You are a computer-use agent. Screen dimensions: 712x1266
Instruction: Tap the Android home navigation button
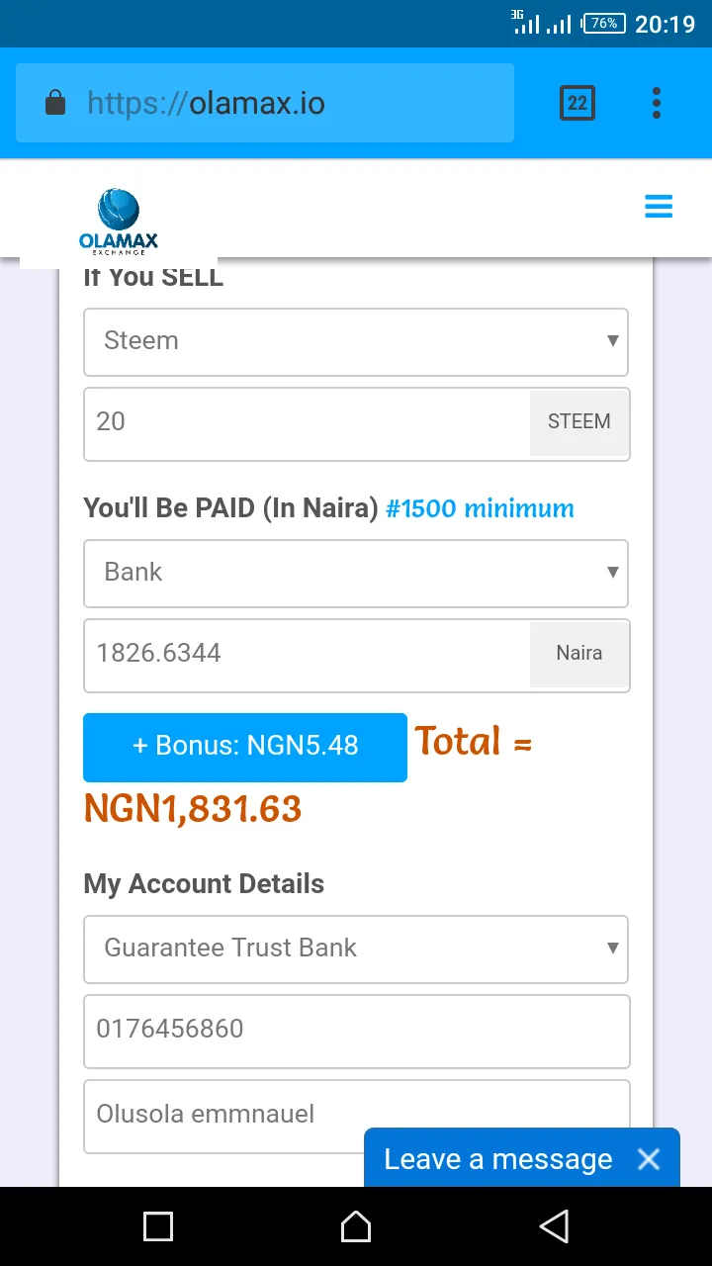[x=356, y=1226]
